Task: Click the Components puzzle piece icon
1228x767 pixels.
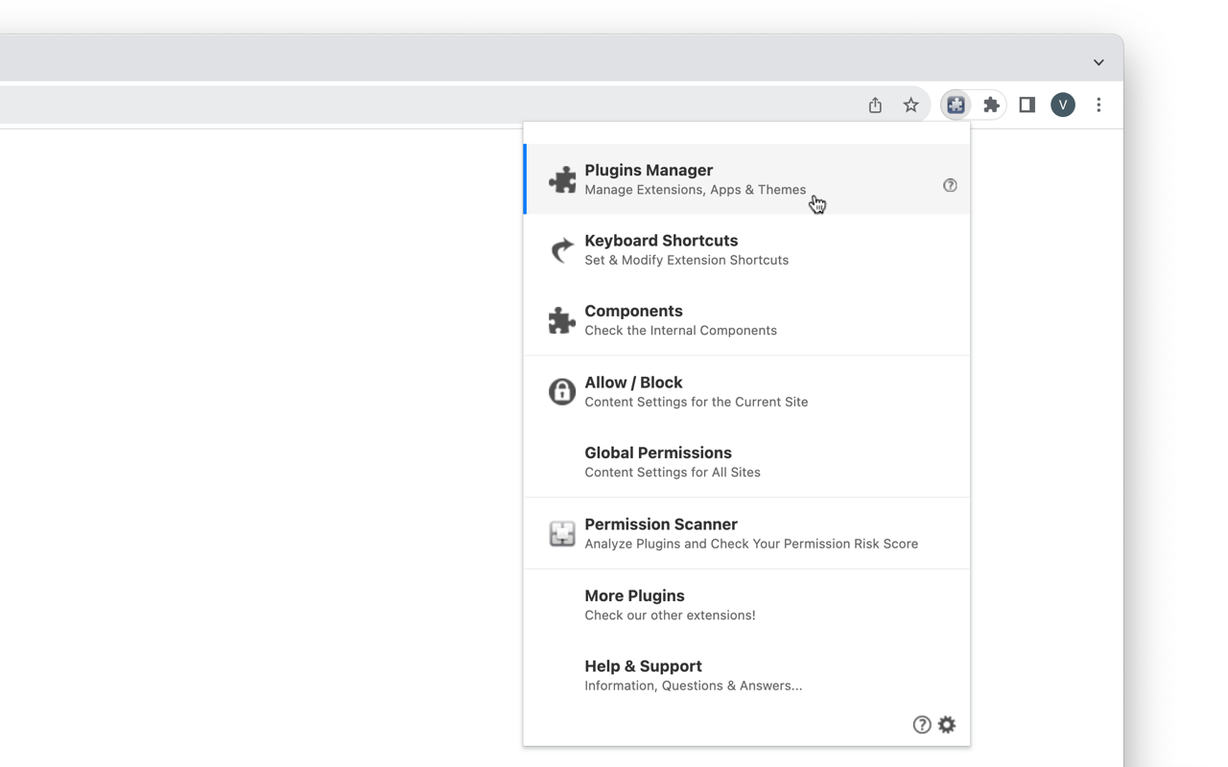Action: click(x=562, y=320)
